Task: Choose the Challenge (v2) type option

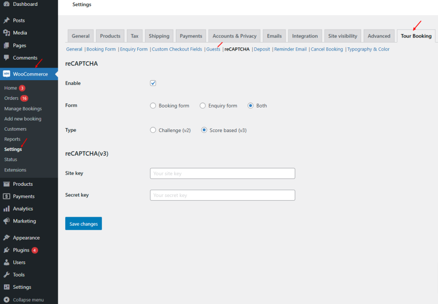Action: tap(153, 130)
